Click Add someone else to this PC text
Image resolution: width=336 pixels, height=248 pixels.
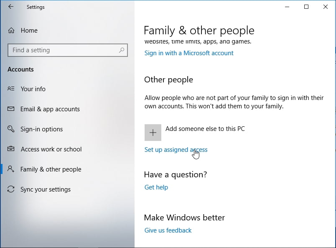pos(205,129)
